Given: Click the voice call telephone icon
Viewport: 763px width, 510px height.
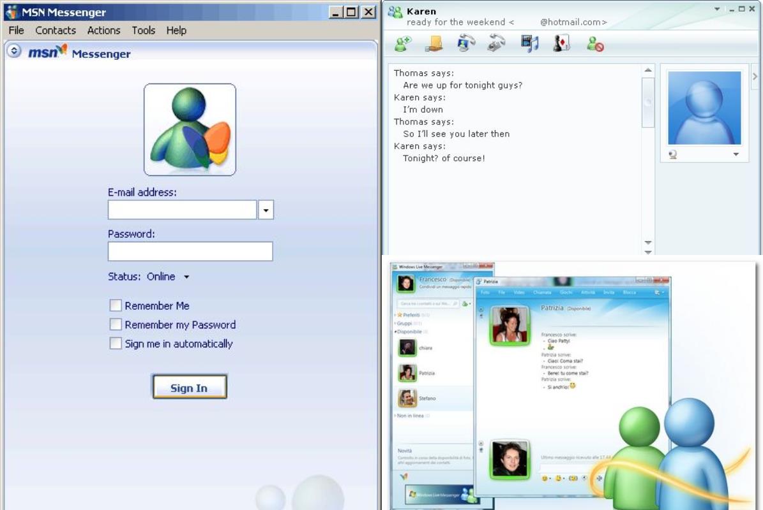Looking at the screenshot, I should [496, 43].
